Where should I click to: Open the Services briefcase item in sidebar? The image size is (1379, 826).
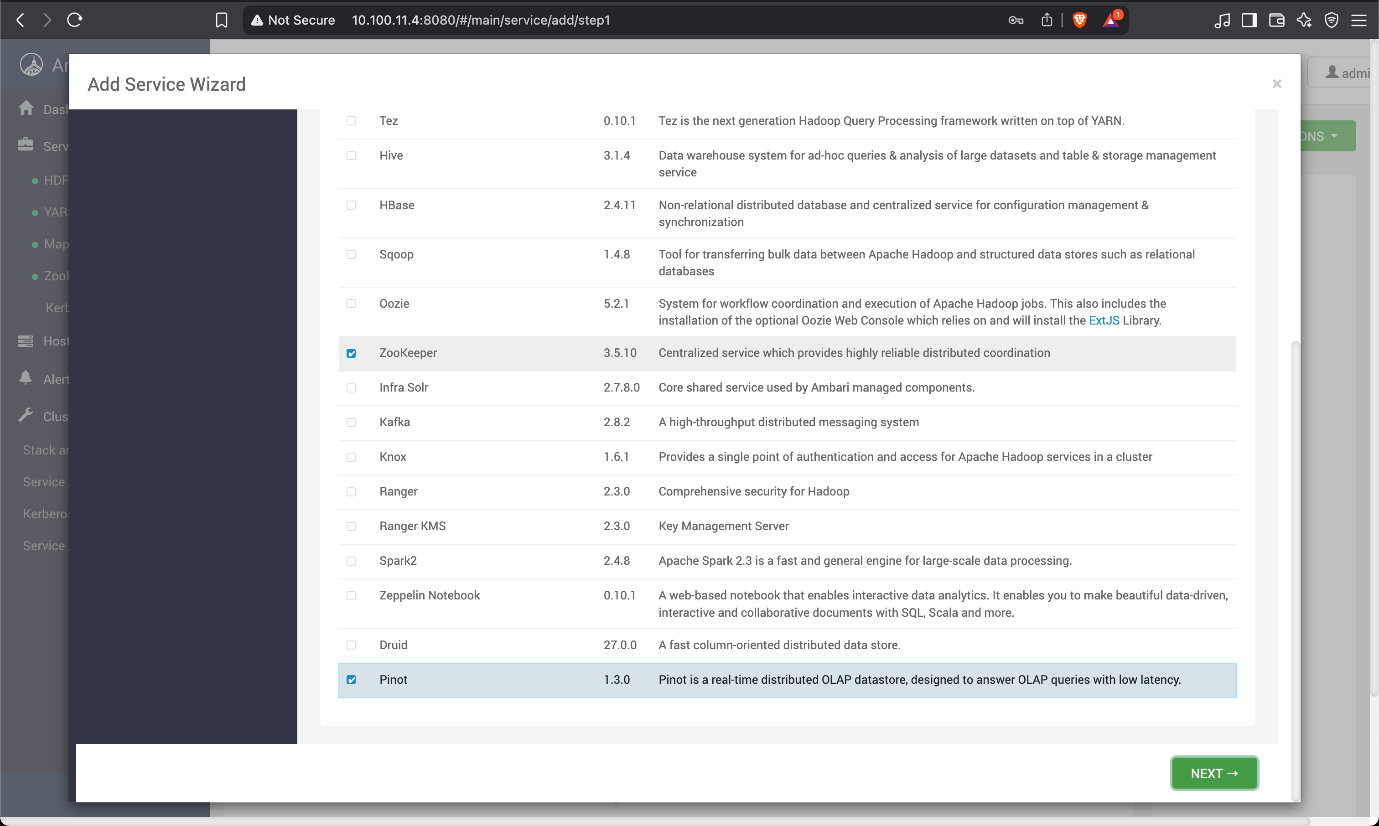43,146
